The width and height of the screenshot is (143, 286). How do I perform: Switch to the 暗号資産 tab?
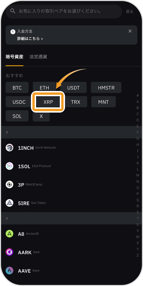[x=14, y=57]
